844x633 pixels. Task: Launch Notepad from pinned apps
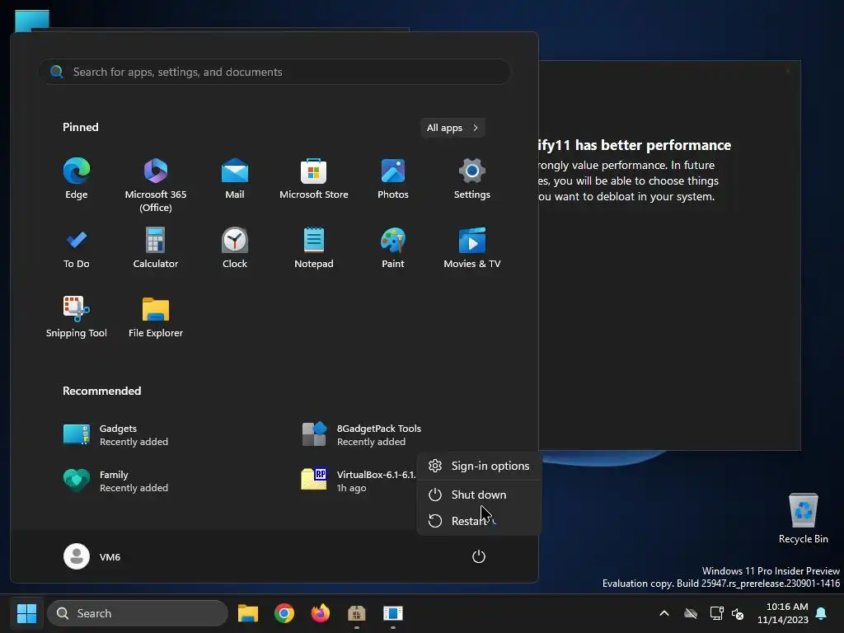[314, 248]
